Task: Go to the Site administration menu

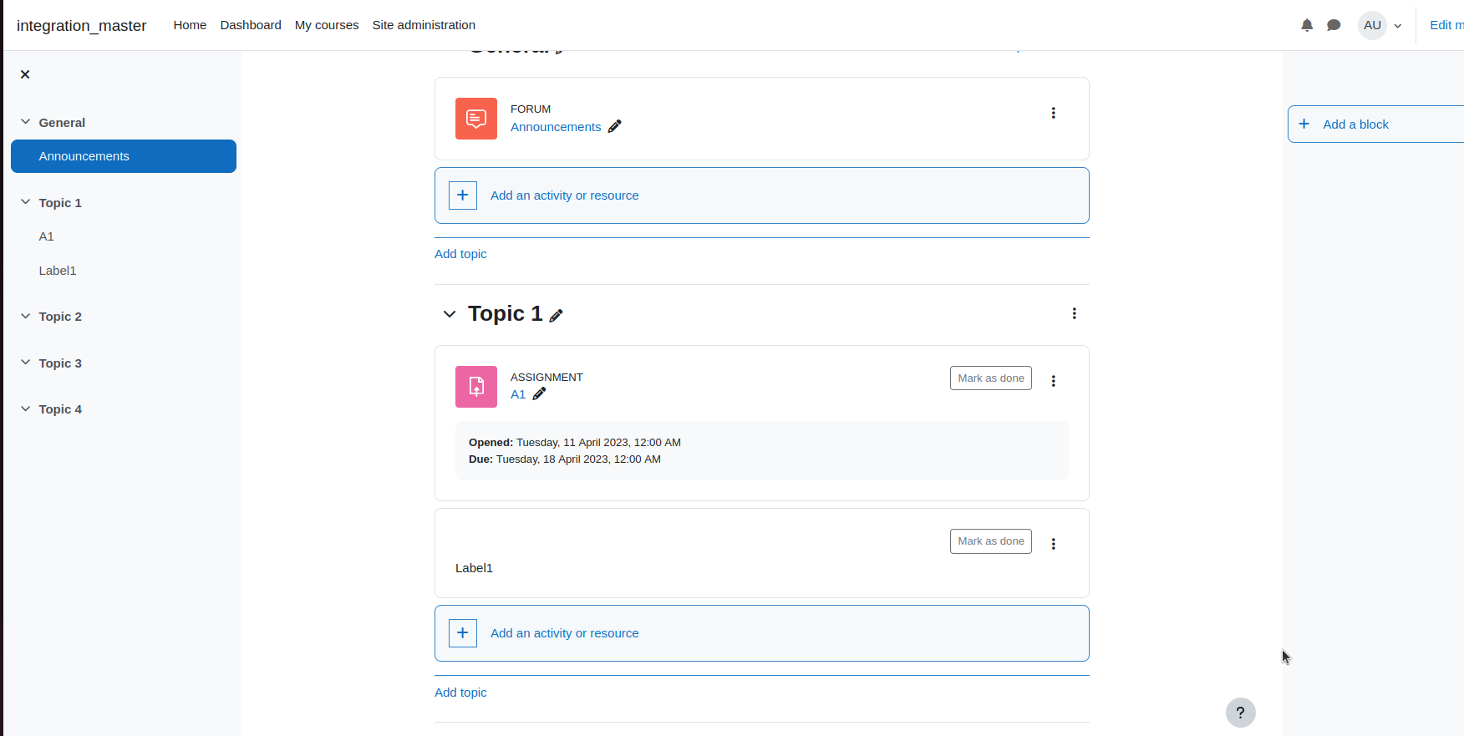Action: point(424,25)
